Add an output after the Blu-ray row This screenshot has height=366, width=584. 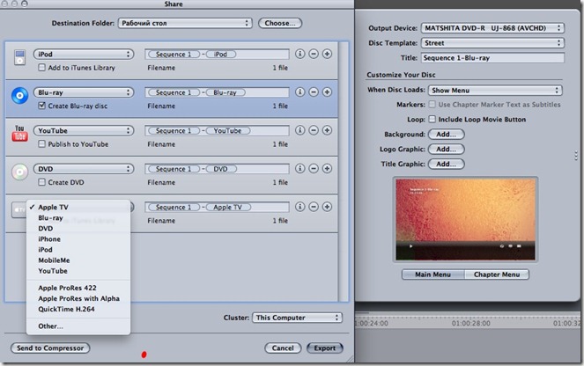click(327, 91)
